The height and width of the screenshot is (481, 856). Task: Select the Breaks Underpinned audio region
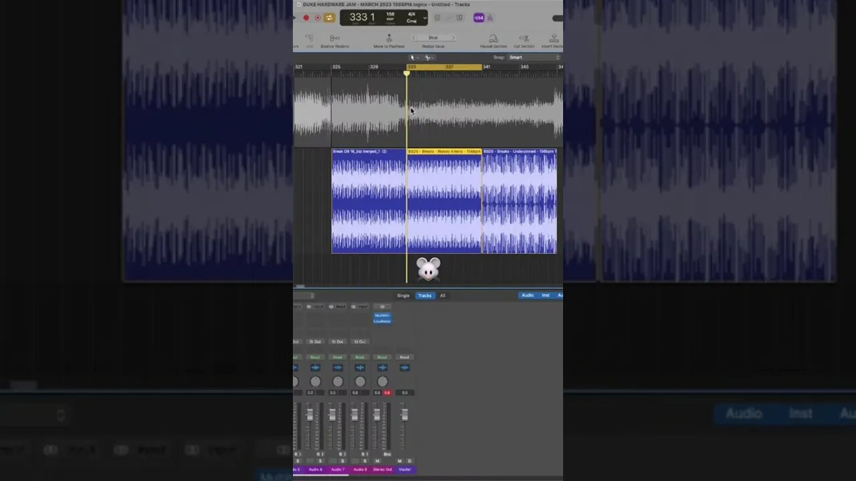pos(520,201)
